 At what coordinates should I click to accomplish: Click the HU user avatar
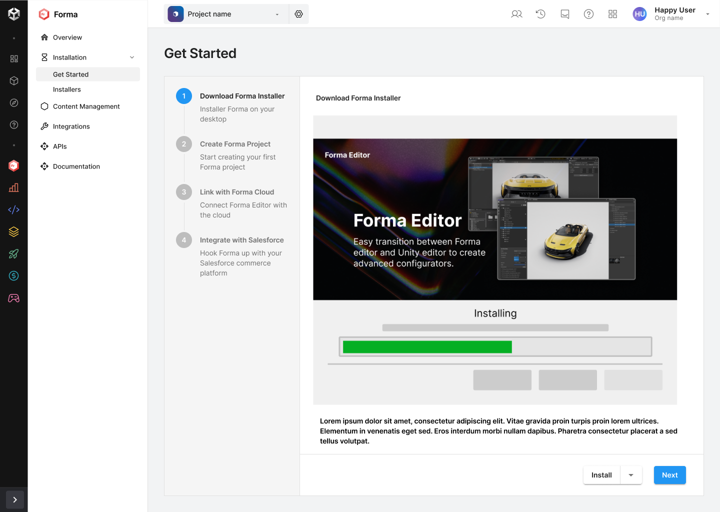pyautogui.click(x=640, y=14)
